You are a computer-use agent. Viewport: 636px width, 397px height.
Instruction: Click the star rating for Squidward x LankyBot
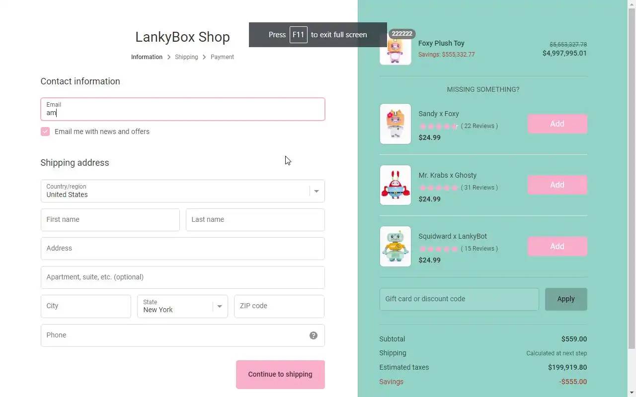point(438,249)
